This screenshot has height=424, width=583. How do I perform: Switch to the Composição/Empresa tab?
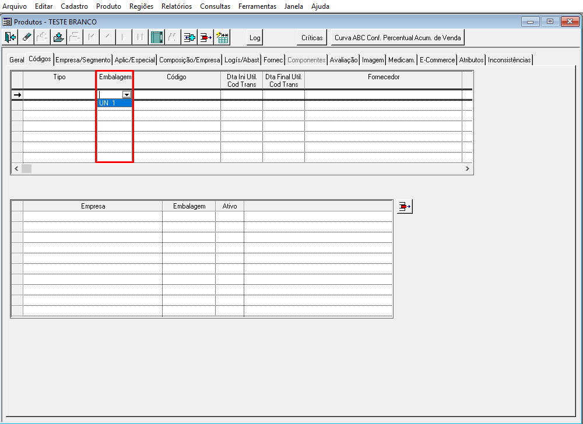pyautogui.click(x=189, y=60)
